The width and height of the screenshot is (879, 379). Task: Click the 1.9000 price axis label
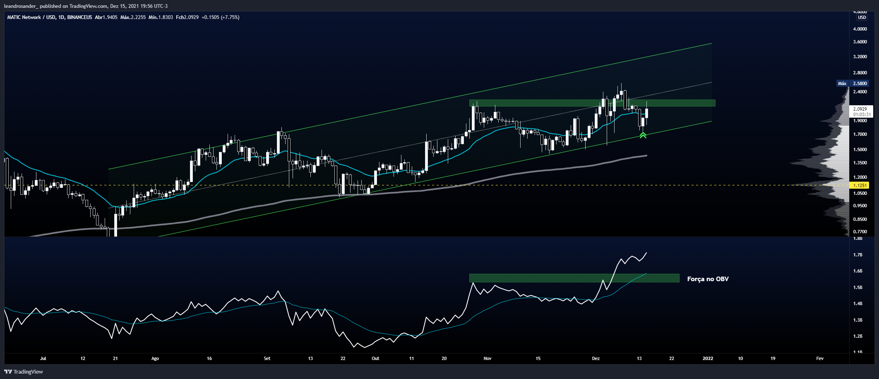coord(860,121)
